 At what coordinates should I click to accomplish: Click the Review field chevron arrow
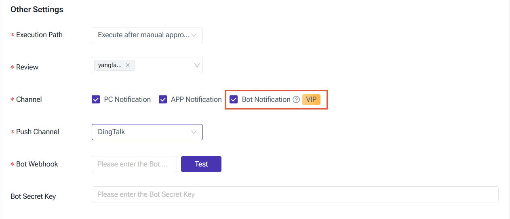click(x=197, y=65)
